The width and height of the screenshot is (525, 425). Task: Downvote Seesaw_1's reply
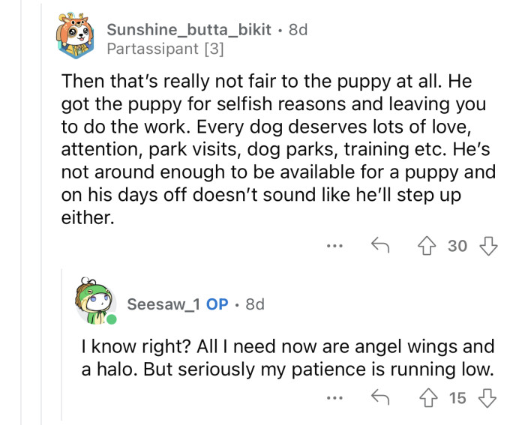(488, 398)
